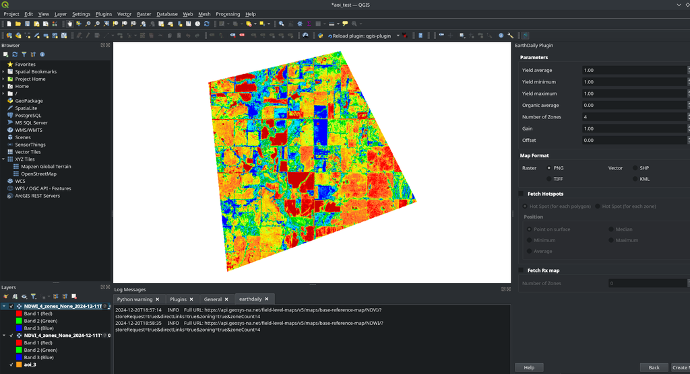Screen dimensions: 690x374
Task: Click the New Project icon
Action: [x=9, y=24]
